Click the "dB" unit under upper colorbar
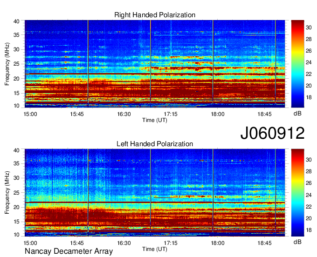The height and width of the screenshot is (257, 317). [297, 114]
